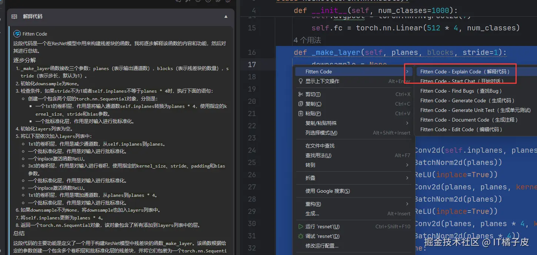Select 粘贴(P) in the context menu

point(353,113)
